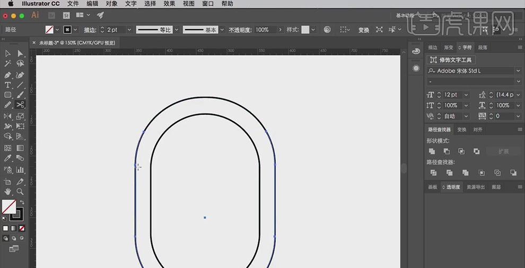Select the Rounded Rectangle shape tool
525x268 pixels.
8,95
